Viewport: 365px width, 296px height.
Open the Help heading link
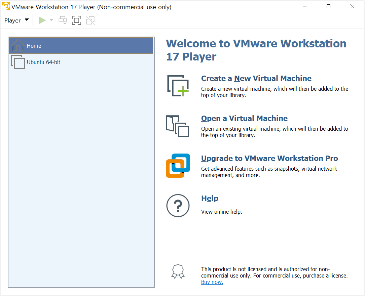(x=210, y=198)
